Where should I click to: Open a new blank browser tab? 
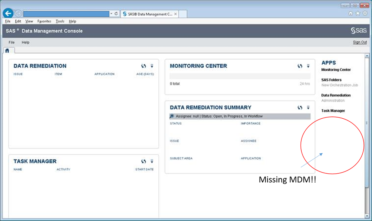point(183,14)
